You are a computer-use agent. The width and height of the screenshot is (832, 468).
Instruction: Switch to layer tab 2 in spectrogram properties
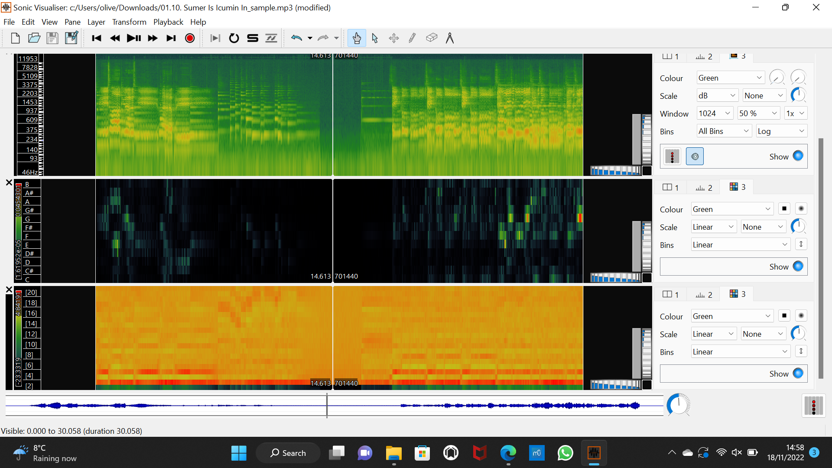pos(704,57)
